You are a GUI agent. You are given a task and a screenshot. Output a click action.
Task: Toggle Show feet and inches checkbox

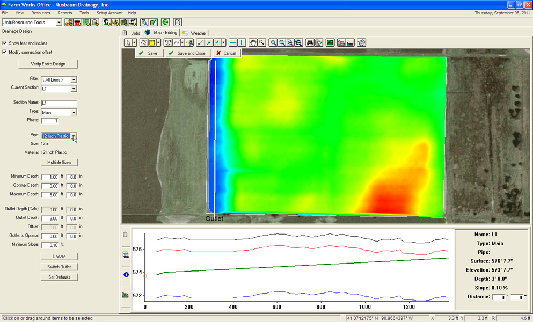pyautogui.click(x=5, y=43)
